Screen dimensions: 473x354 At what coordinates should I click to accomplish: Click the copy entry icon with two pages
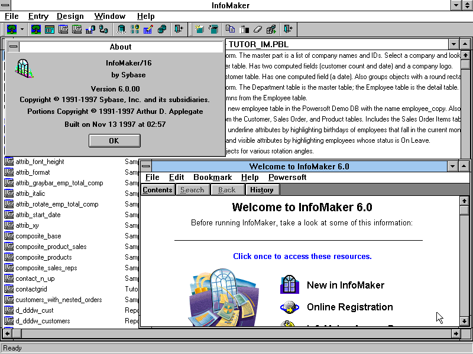click(x=230, y=29)
